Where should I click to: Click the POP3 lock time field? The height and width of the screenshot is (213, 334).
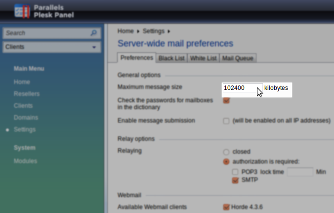click(300, 171)
